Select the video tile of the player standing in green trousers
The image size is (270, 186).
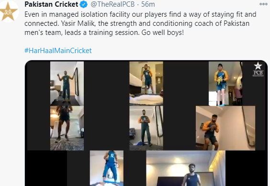(146, 128)
